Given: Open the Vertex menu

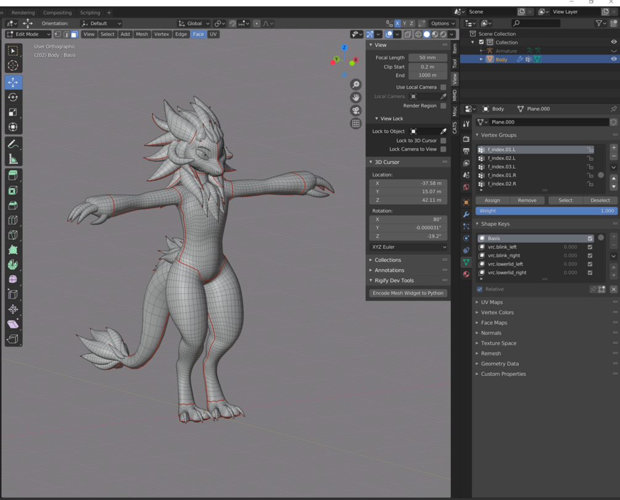Looking at the screenshot, I should coord(162,35).
